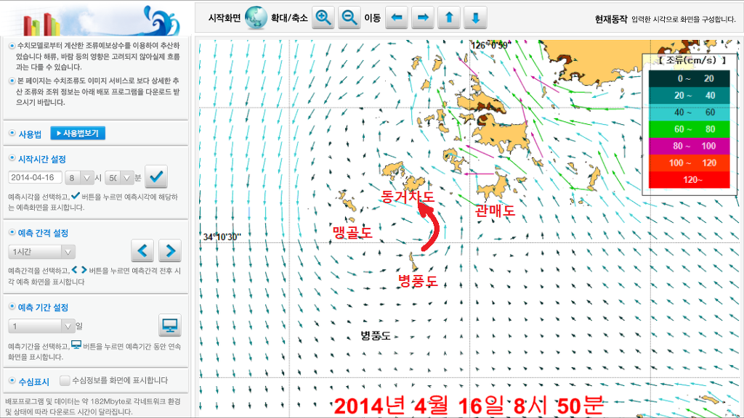The image size is (744, 418).
Task: Click the 수심표시 heading
Action: coord(33,382)
